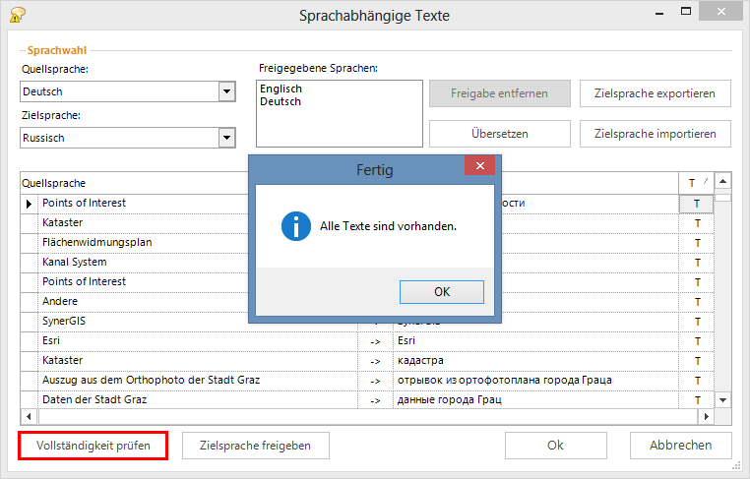Viewport: 750px width, 479px height.
Task: Expand the Zielsprache dropdown showing Russisch
Action: coord(227,138)
